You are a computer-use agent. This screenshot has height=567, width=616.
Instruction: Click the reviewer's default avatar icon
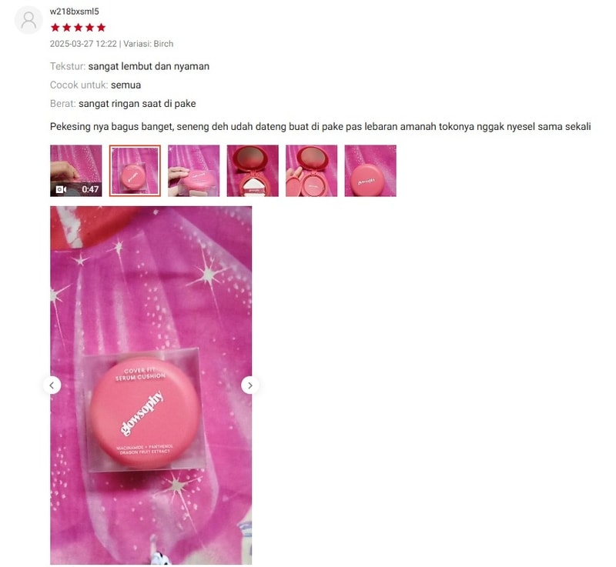pos(28,20)
